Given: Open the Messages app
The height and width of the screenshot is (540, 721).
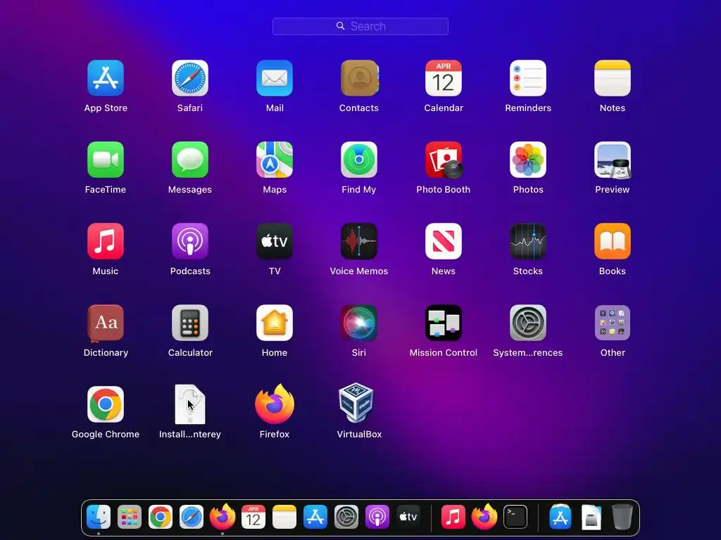Looking at the screenshot, I should pos(190,160).
